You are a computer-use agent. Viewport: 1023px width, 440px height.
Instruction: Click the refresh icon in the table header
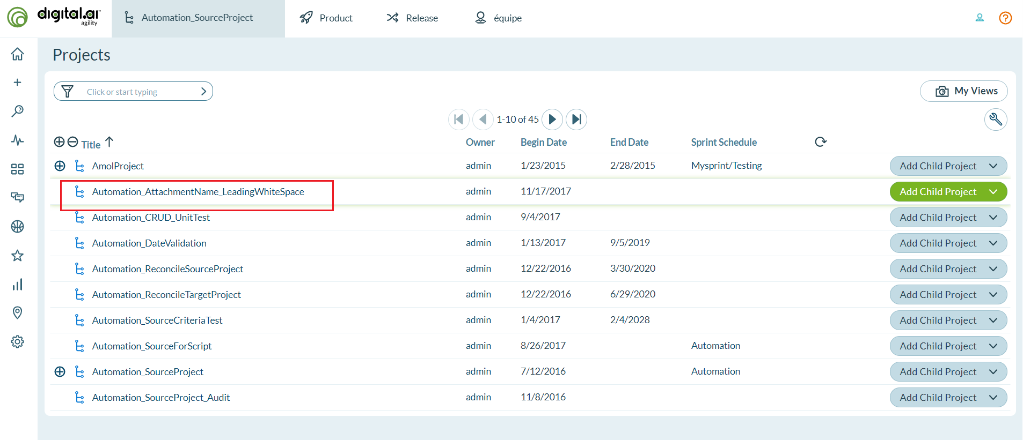(x=820, y=142)
